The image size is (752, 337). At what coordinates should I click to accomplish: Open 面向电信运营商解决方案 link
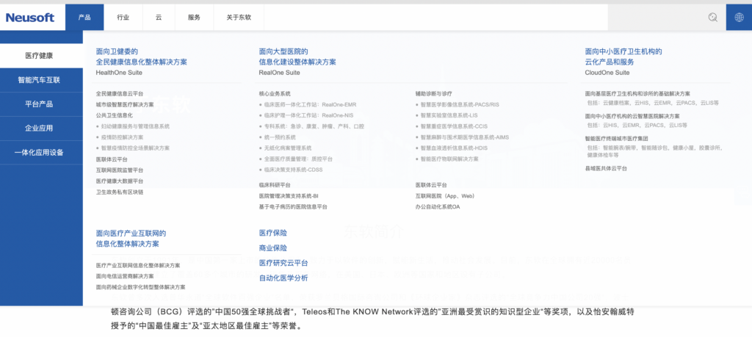click(x=125, y=276)
